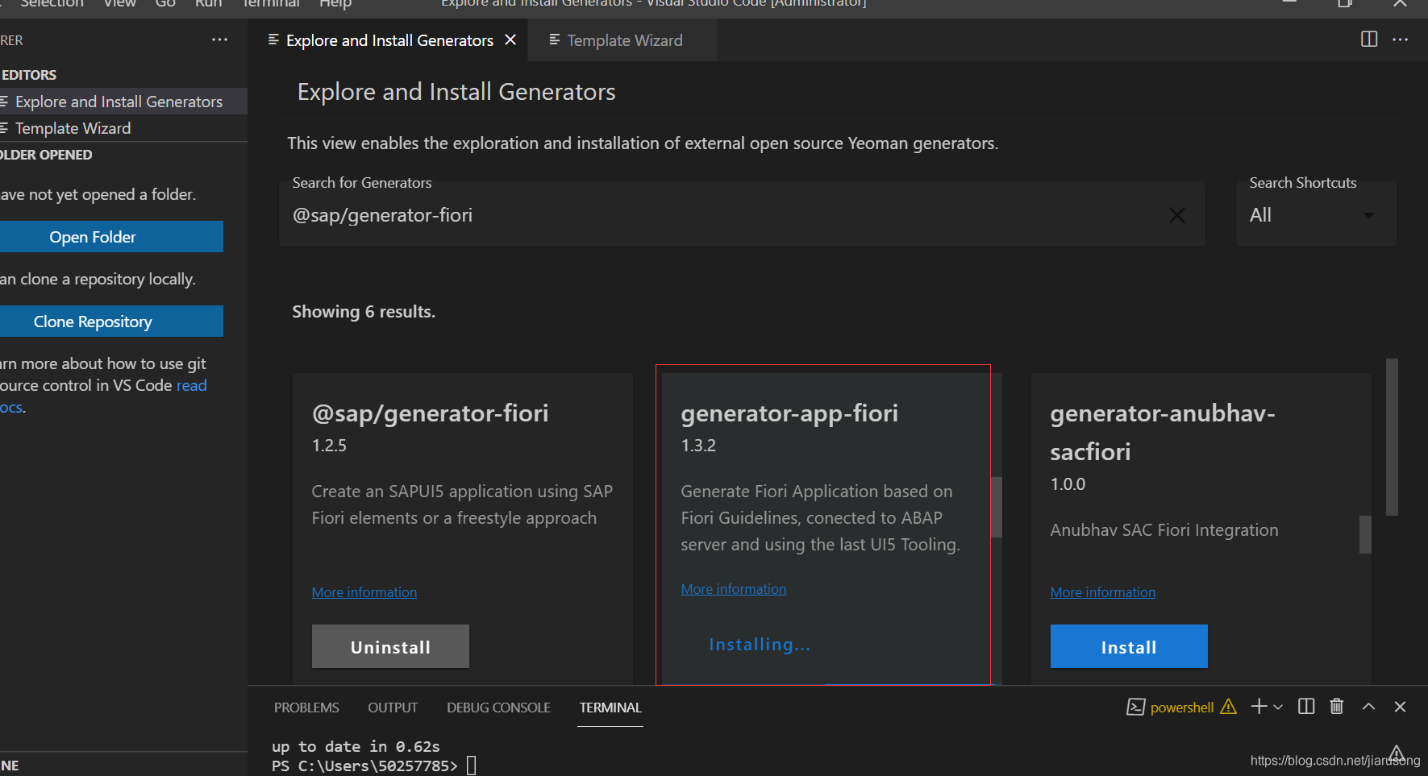Click the Installing... status on generator-app-fiori

760,645
